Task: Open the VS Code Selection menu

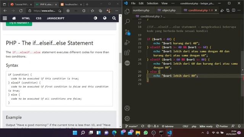Action: [152, 3]
